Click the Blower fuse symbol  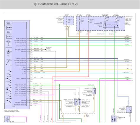click(89, 21)
